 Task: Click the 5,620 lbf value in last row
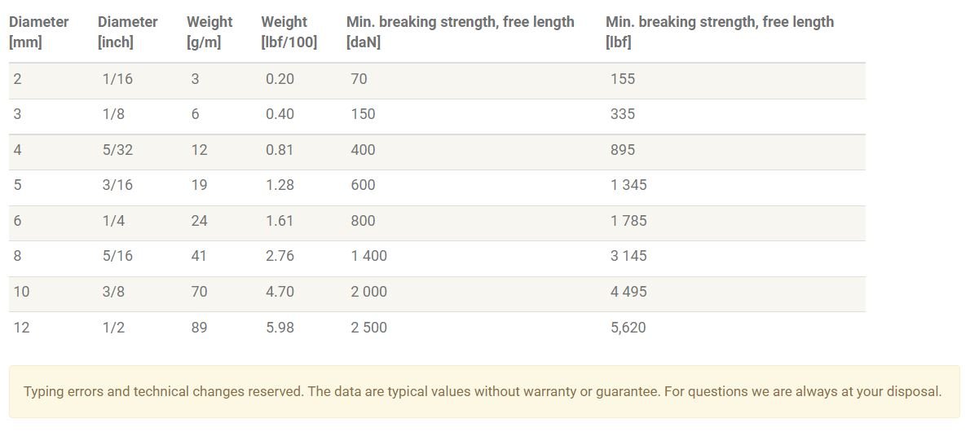(x=628, y=328)
